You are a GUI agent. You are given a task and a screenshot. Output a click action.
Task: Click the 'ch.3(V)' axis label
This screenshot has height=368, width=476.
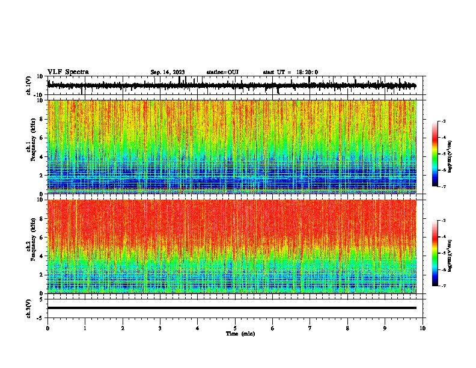coord(29,308)
